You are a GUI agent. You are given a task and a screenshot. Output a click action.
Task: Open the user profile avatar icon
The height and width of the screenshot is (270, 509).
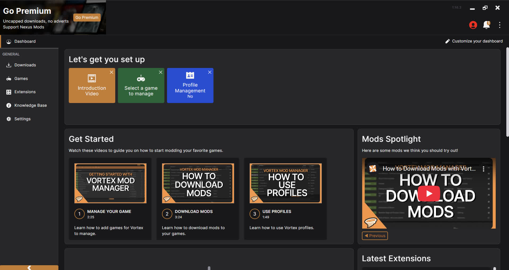point(473,25)
